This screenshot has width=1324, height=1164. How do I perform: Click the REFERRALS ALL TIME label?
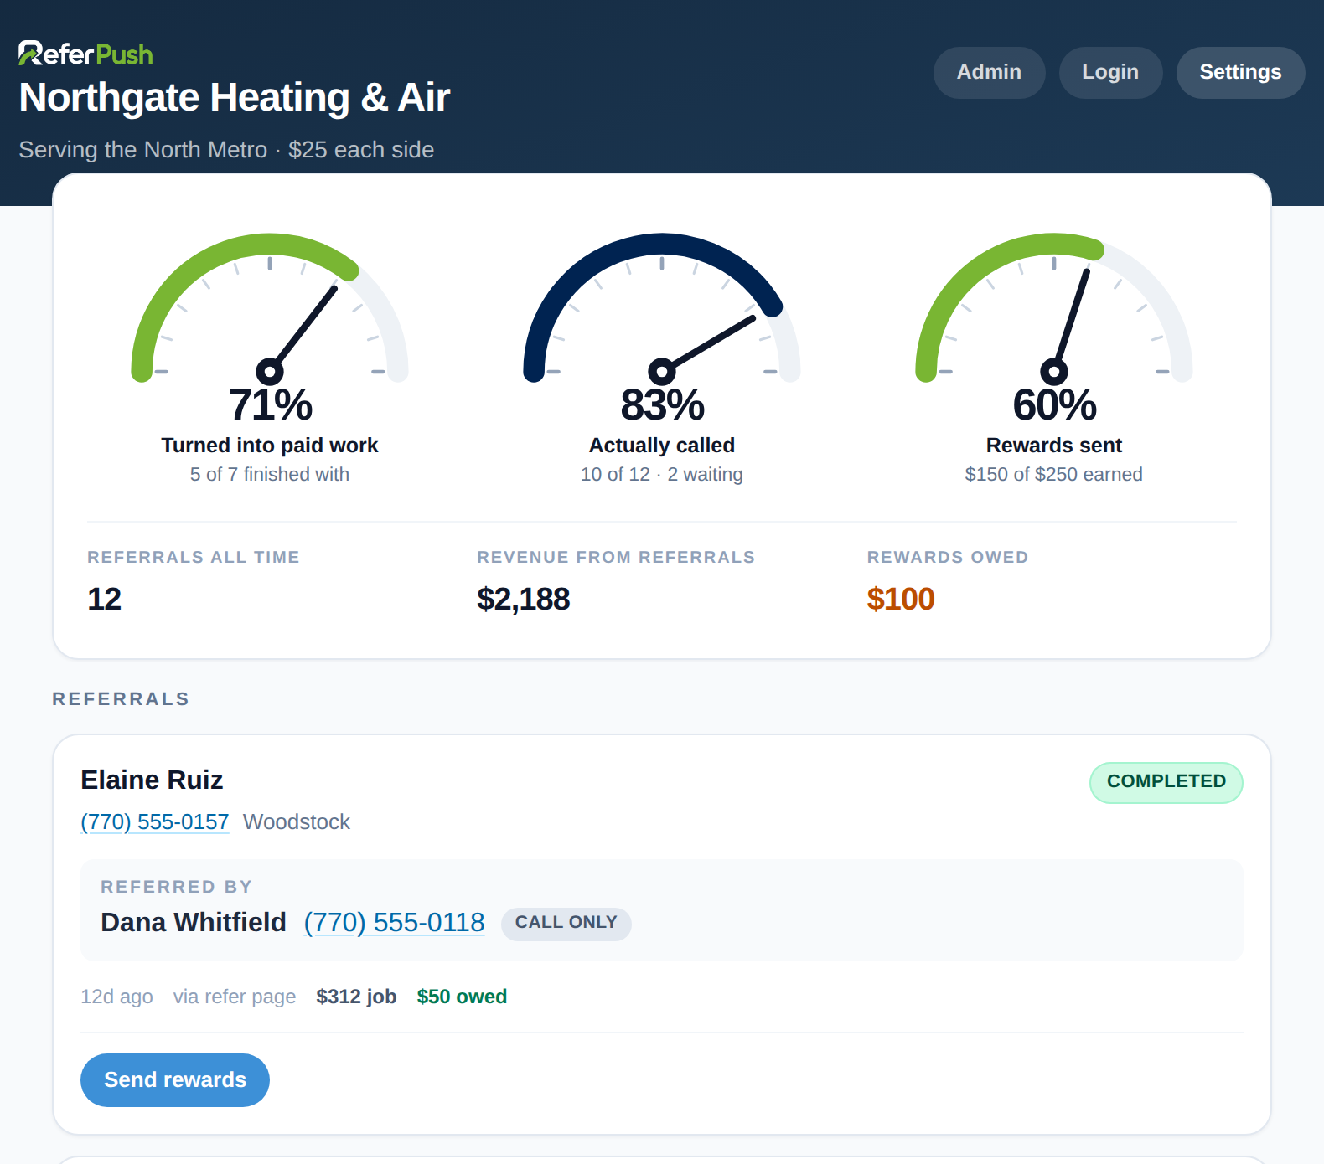[x=194, y=558]
